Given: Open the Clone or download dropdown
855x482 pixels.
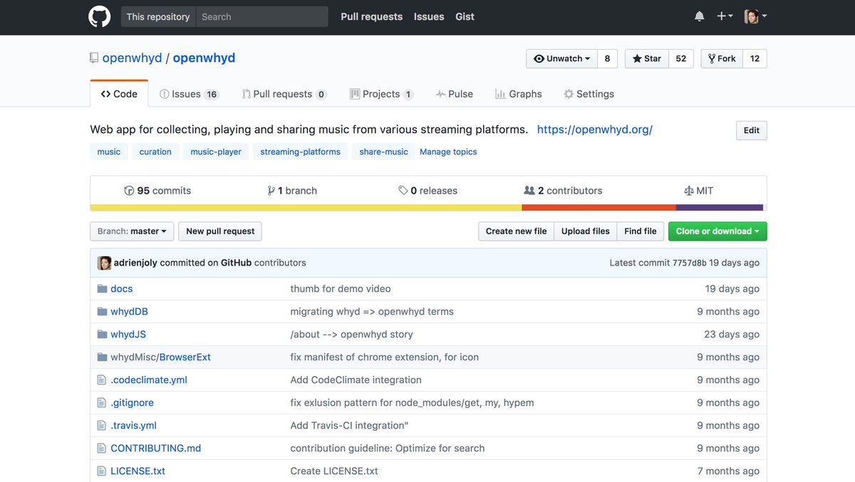Looking at the screenshot, I should [717, 231].
